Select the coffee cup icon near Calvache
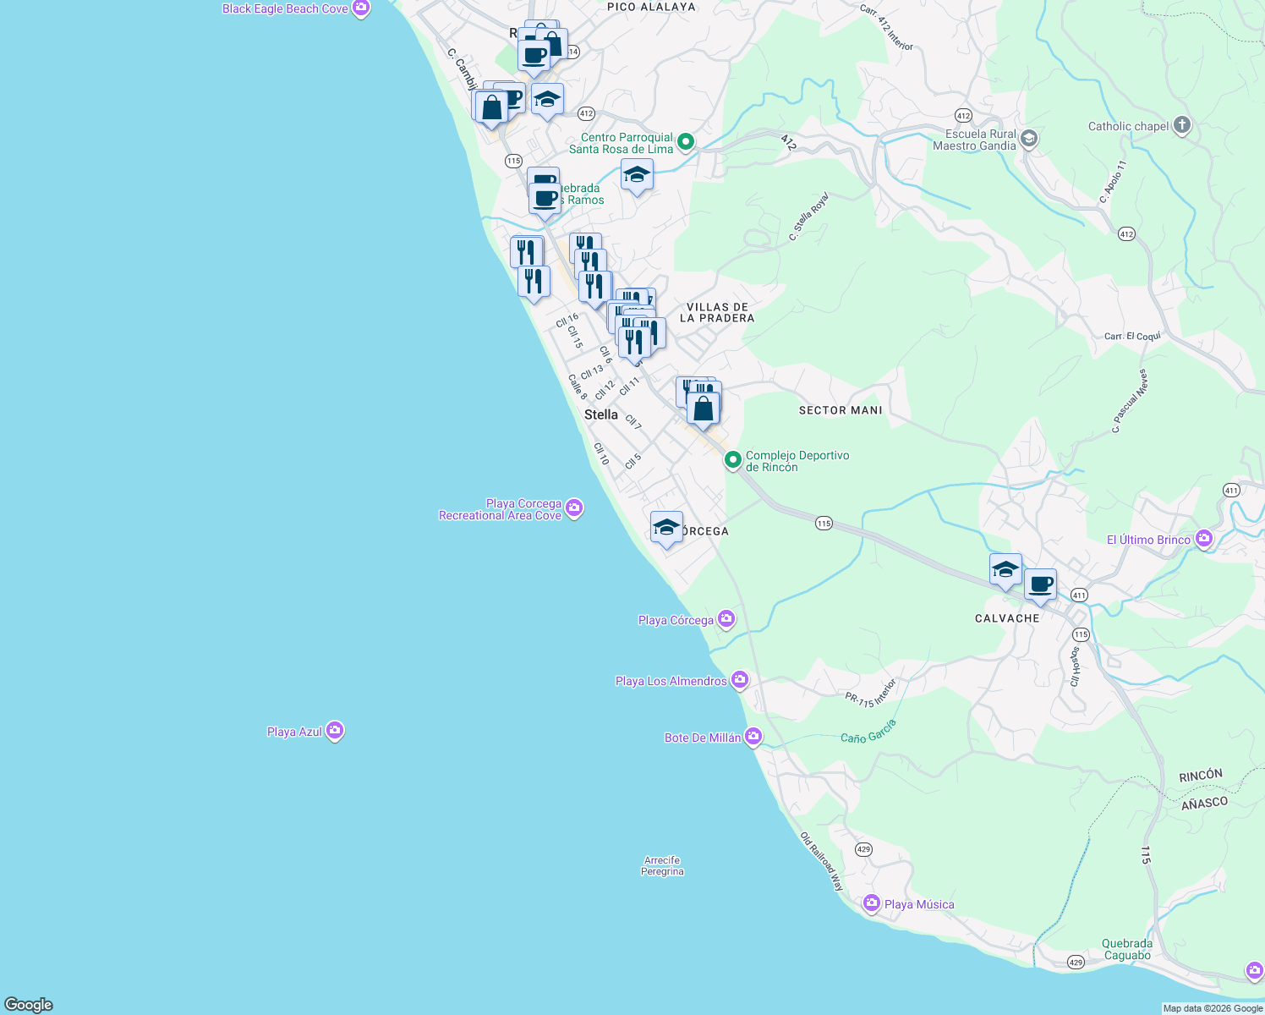This screenshot has height=1015, width=1265. click(x=1040, y=583)
